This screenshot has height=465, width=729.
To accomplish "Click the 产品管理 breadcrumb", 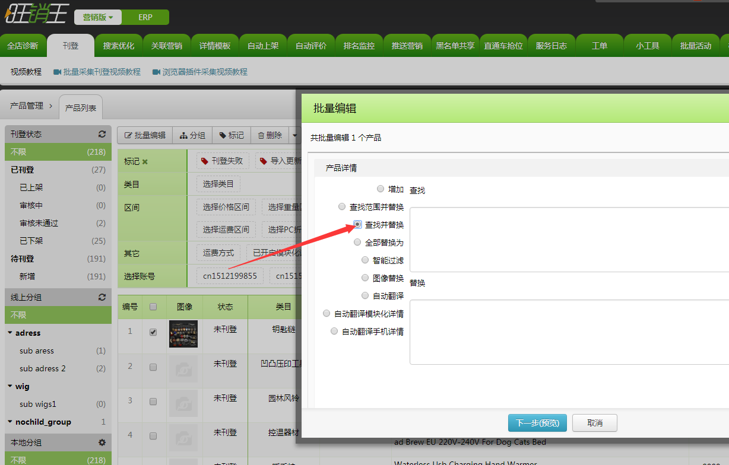I will tap(27, 106).
